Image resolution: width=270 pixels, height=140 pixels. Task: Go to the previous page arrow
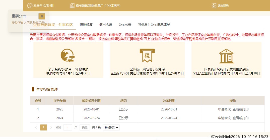[36, 127]
